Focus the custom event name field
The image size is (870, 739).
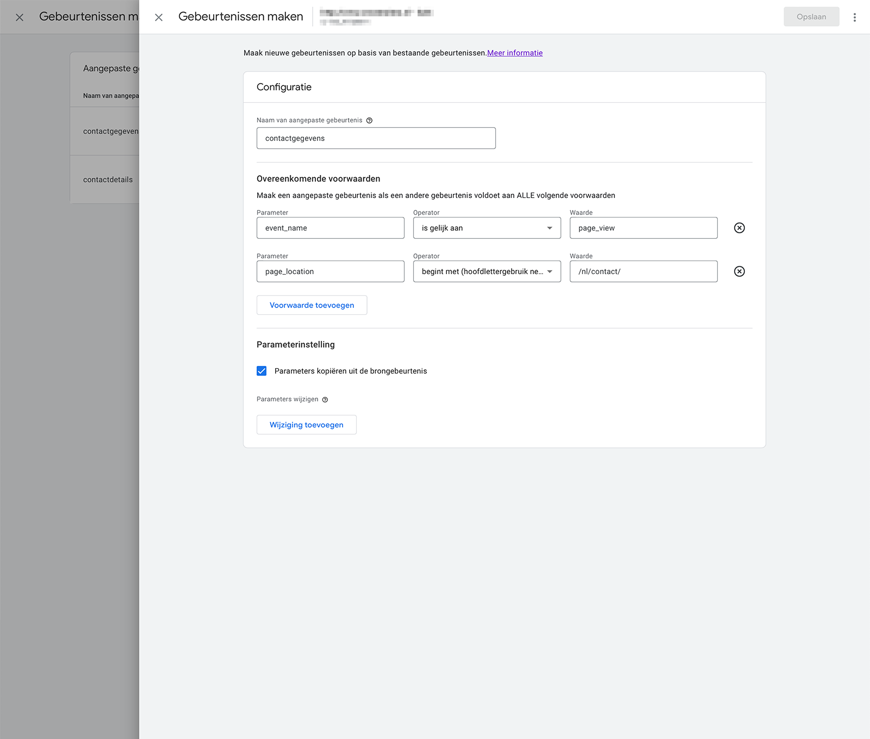point(376,138)
